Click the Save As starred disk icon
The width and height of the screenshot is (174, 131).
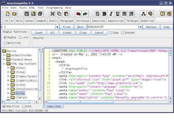click(x=33, y=14)
